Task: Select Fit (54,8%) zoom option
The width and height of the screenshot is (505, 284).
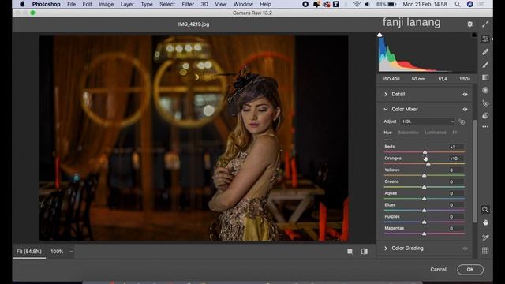Action: pyautogui.click(x=29, y=252)
